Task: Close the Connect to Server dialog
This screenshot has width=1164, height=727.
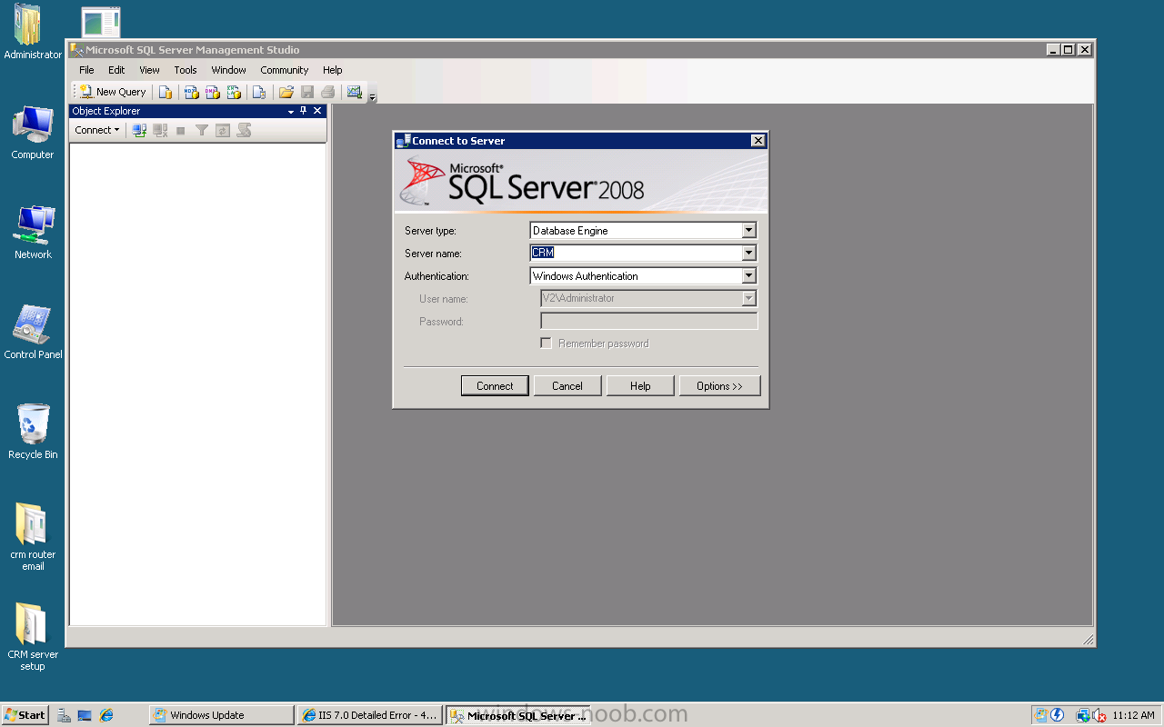Action: click(x=758, y=141)
